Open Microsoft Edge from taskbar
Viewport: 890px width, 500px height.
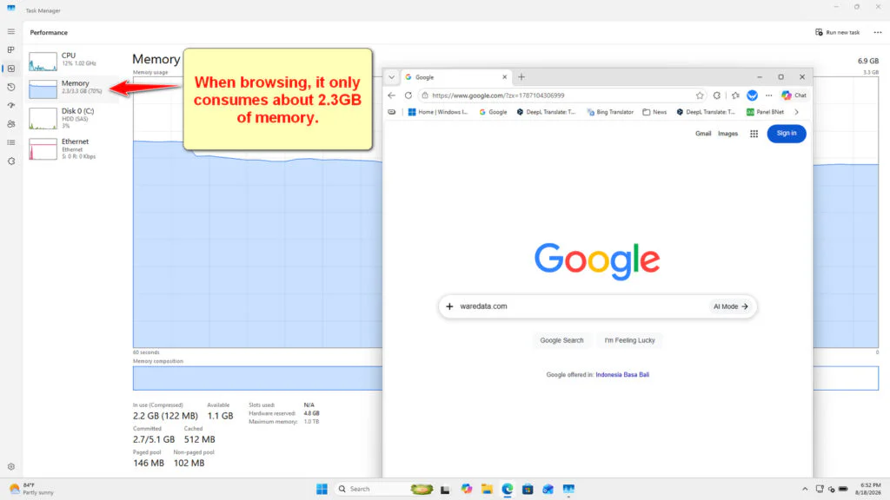coord(508,489)
